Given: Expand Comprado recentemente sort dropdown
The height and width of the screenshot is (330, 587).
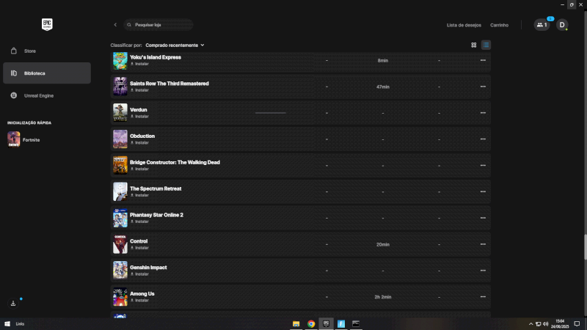Looking at the screenshot, I should point(175,45).
